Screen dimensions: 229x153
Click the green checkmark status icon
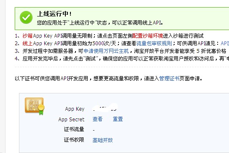pyautogui.click(x=26, y=17)
